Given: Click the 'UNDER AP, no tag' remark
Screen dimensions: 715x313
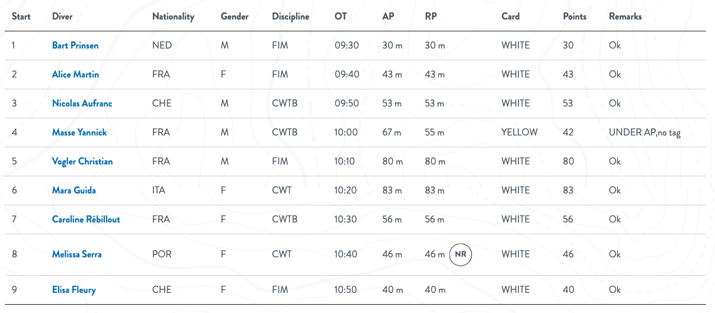Looking at the screenshot, I should pyautogui.click(x=645, y=133).
